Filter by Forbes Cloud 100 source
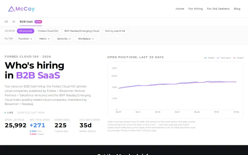This screenshot has width=248, height=155. (x=48, y=31)
